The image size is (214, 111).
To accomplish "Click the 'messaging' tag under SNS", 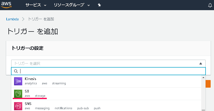I will point(42,108).
